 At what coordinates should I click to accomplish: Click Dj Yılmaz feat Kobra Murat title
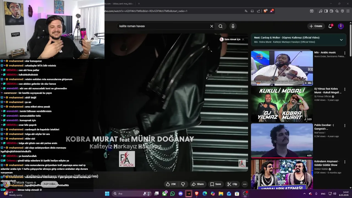pyautogui.click(x=328, y=91)
